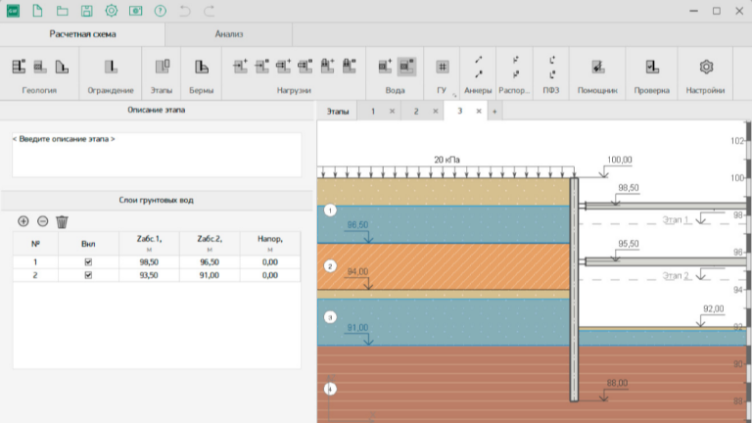The height and width of the screenshot is (423, 752).
Task: Click the Этап 2 excavation label
Action: coord(676,276)
